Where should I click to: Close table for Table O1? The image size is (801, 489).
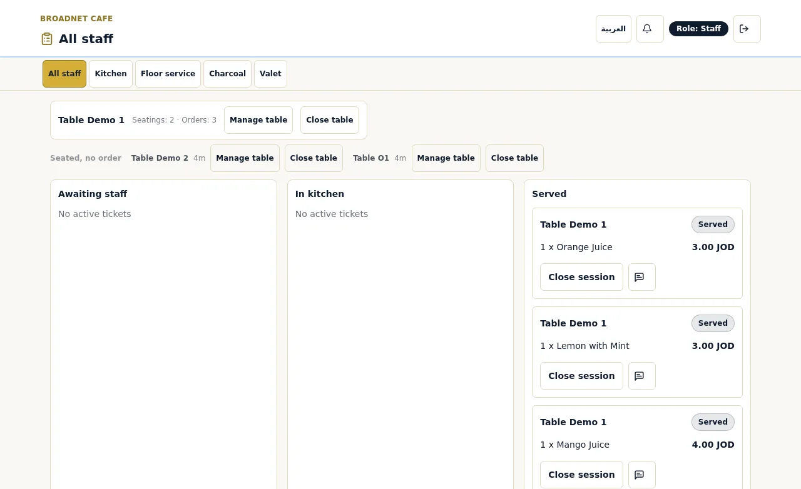coord(514,158)
